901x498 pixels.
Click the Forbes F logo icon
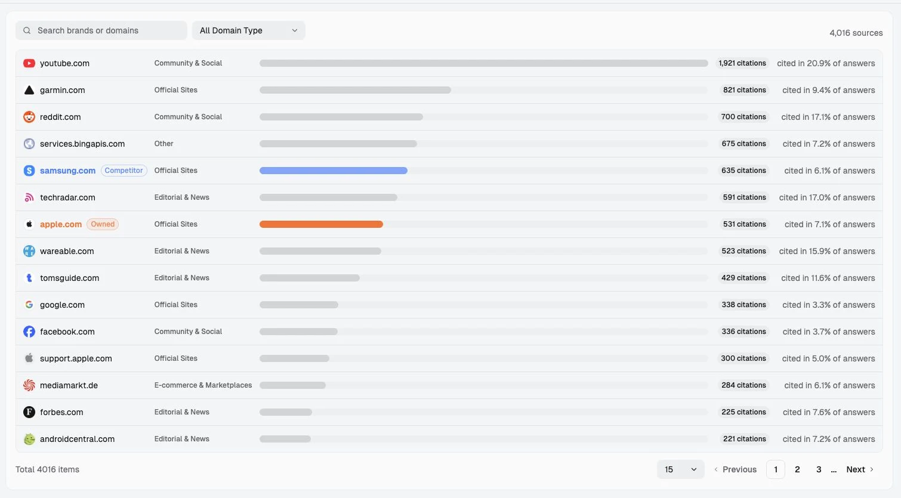(29, 412)
